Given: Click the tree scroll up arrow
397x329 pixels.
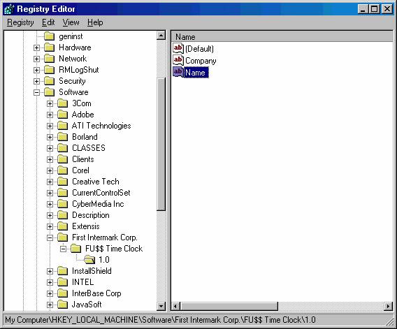Looking at the screenshot, I should click(161, 36).
